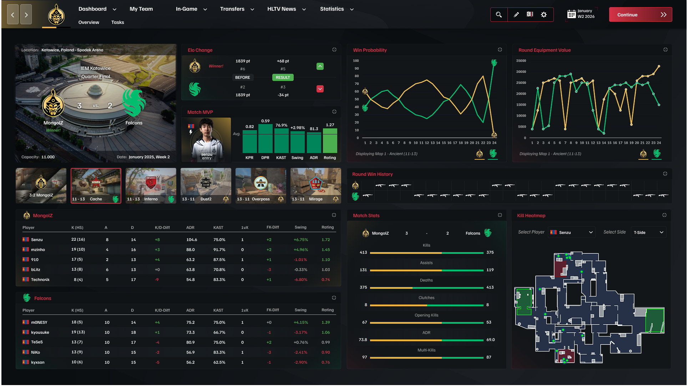Select the Dust2 13-11 map thumbnail
The image size is (688, 389).
(206, 185)
